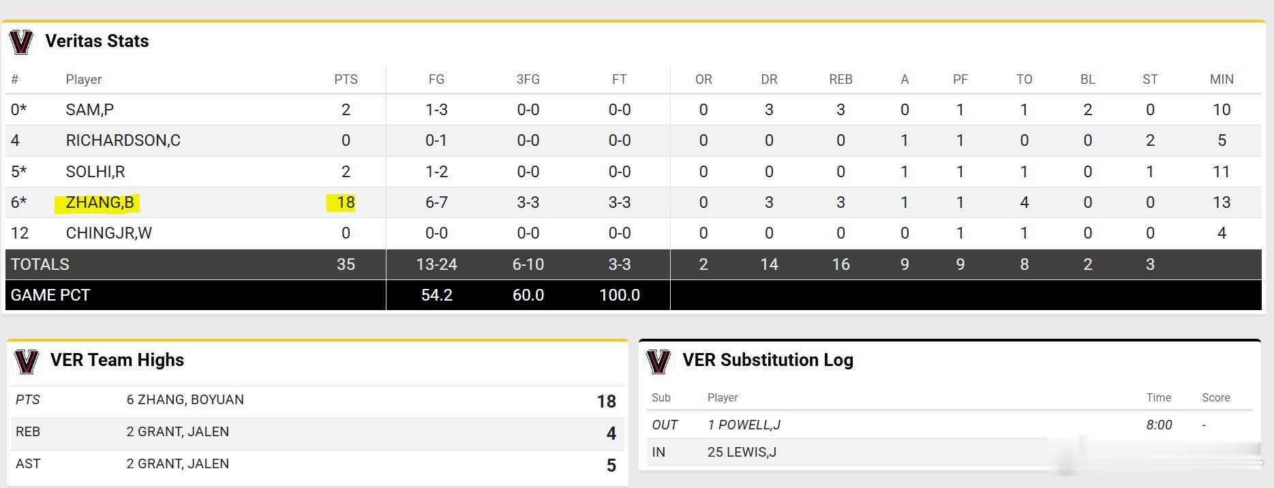This screenshot has width=1274, height=488.
Task: Click the PTS column header
Action: click(x=346, y=80)
